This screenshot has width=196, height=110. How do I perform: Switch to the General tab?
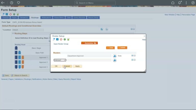click(x=6, y=18)
